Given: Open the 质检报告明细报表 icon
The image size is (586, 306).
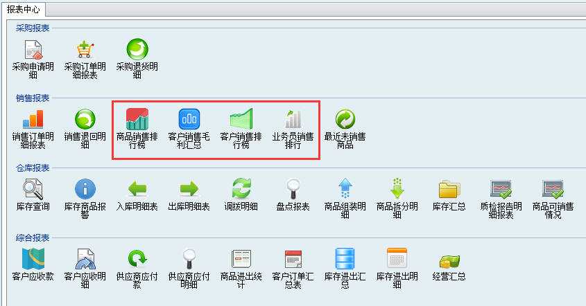Looking at the screenshot, I should click(x=501, y=188).
